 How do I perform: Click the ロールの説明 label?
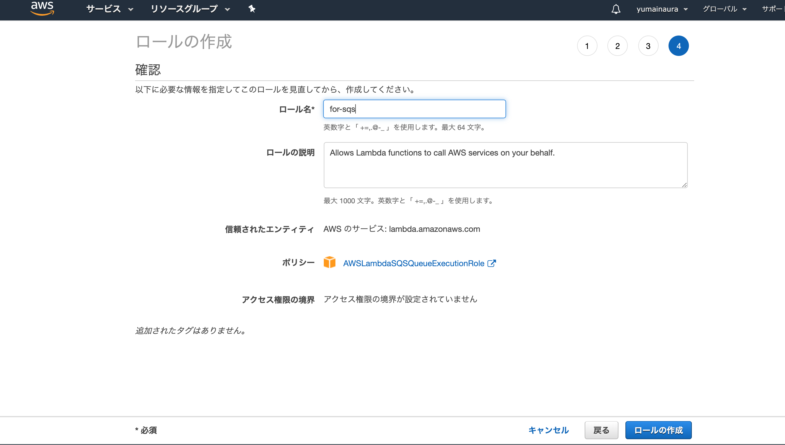(x=290, y=152)
